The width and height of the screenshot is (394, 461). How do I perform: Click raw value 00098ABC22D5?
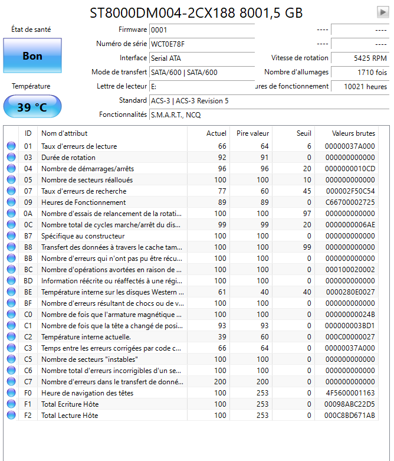pyautogui.click(x=350, y=404)
